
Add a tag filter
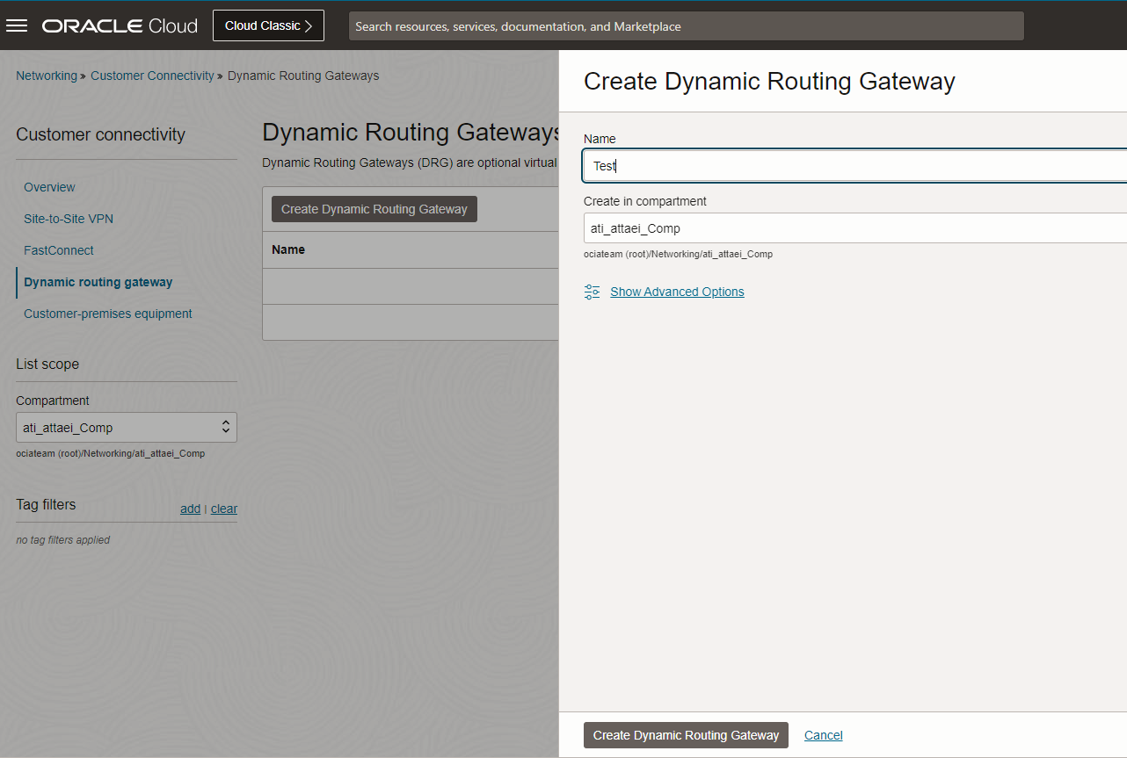point(190,509)
